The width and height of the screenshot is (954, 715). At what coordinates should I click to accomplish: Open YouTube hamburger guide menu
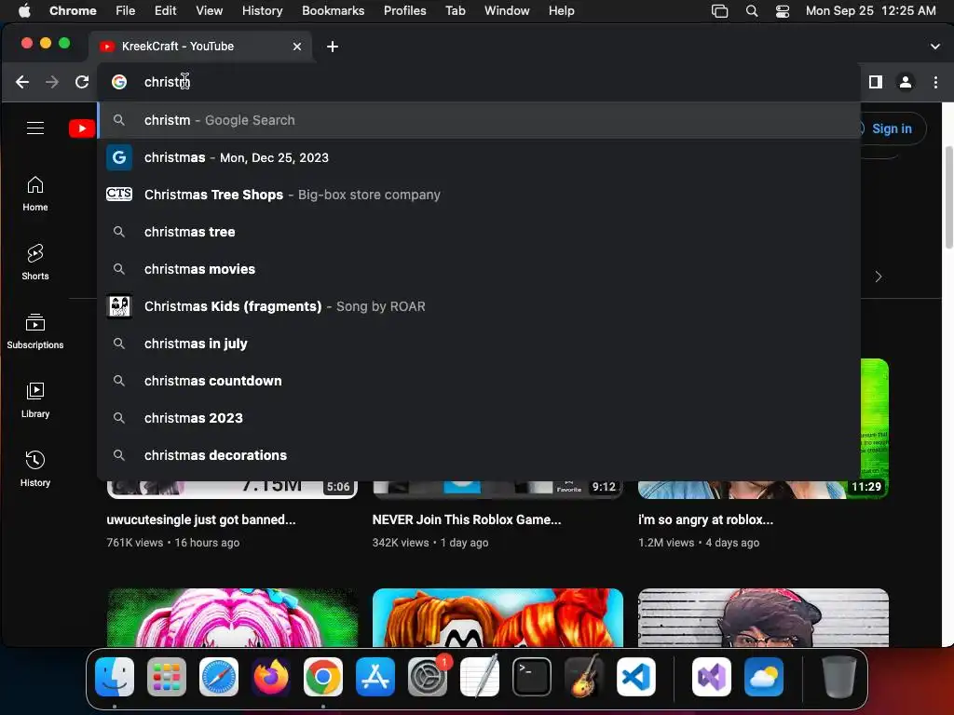tap(35, 128)
